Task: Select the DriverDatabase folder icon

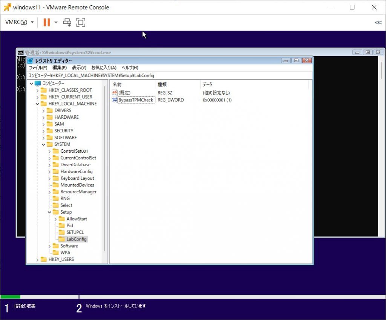Action: [56, 164]
